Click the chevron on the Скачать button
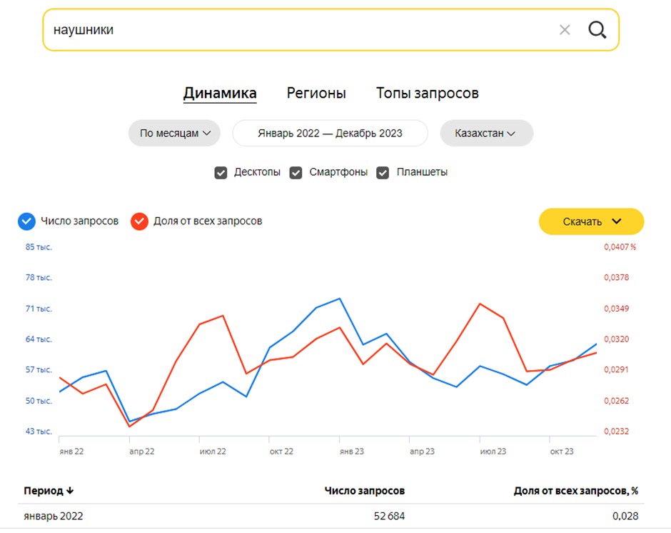 pos(616,221)
